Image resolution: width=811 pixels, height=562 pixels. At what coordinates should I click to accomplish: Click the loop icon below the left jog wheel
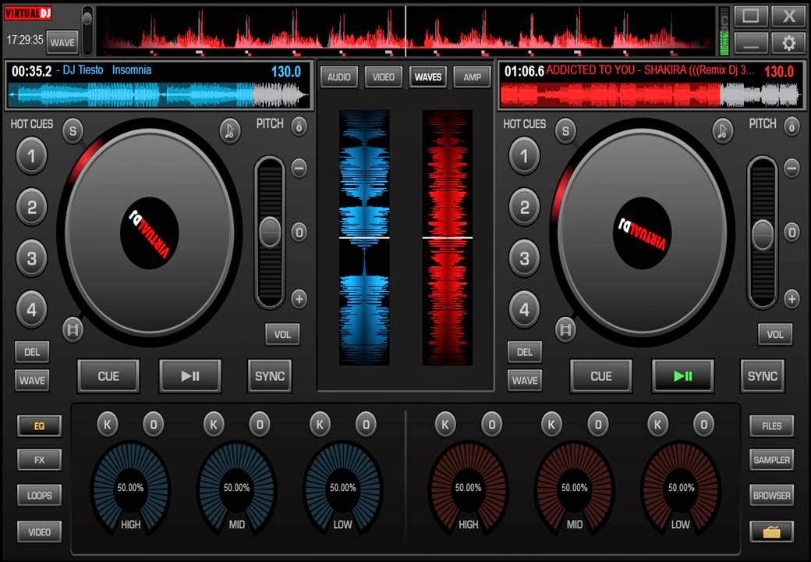[x=72, y=330]
